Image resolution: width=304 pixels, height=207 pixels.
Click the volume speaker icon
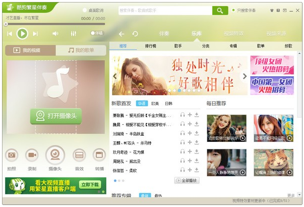55,34
